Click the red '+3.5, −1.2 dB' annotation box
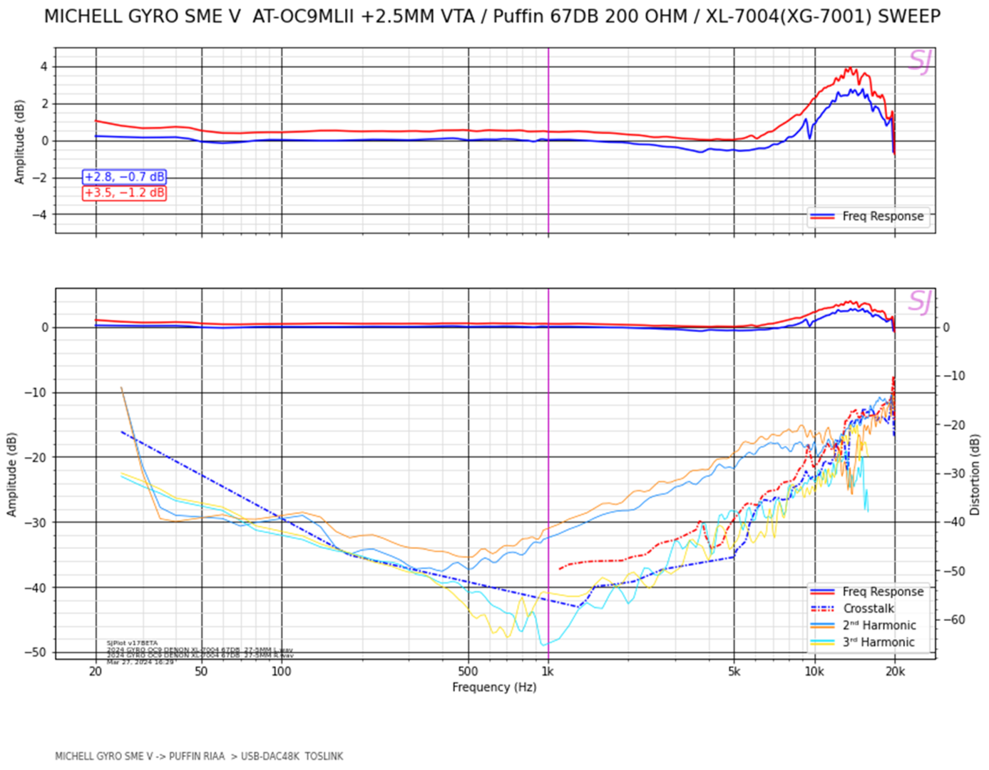989x770 pixels. coord(125,192)
